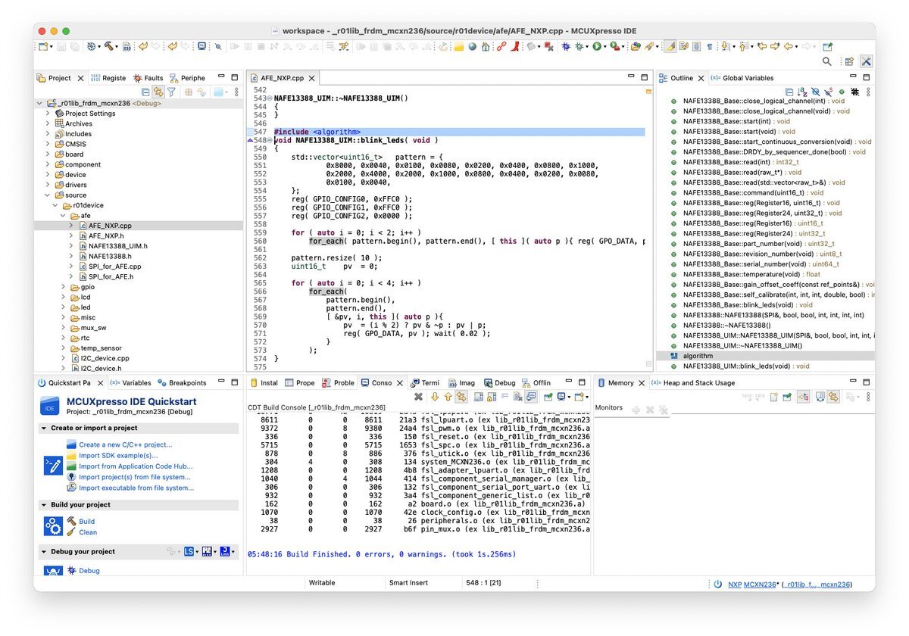Click the console scroll-up arrow icon
The image size is (909, 636).
448,397
